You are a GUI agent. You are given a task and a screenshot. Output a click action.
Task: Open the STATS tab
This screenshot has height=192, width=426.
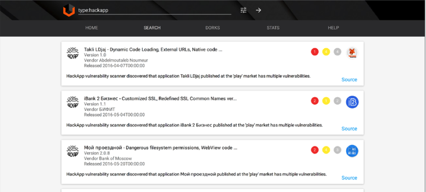(x=273, y=28)
